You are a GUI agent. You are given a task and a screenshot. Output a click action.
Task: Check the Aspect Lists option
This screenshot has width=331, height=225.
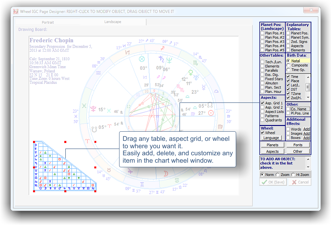[x=262, y=111]
